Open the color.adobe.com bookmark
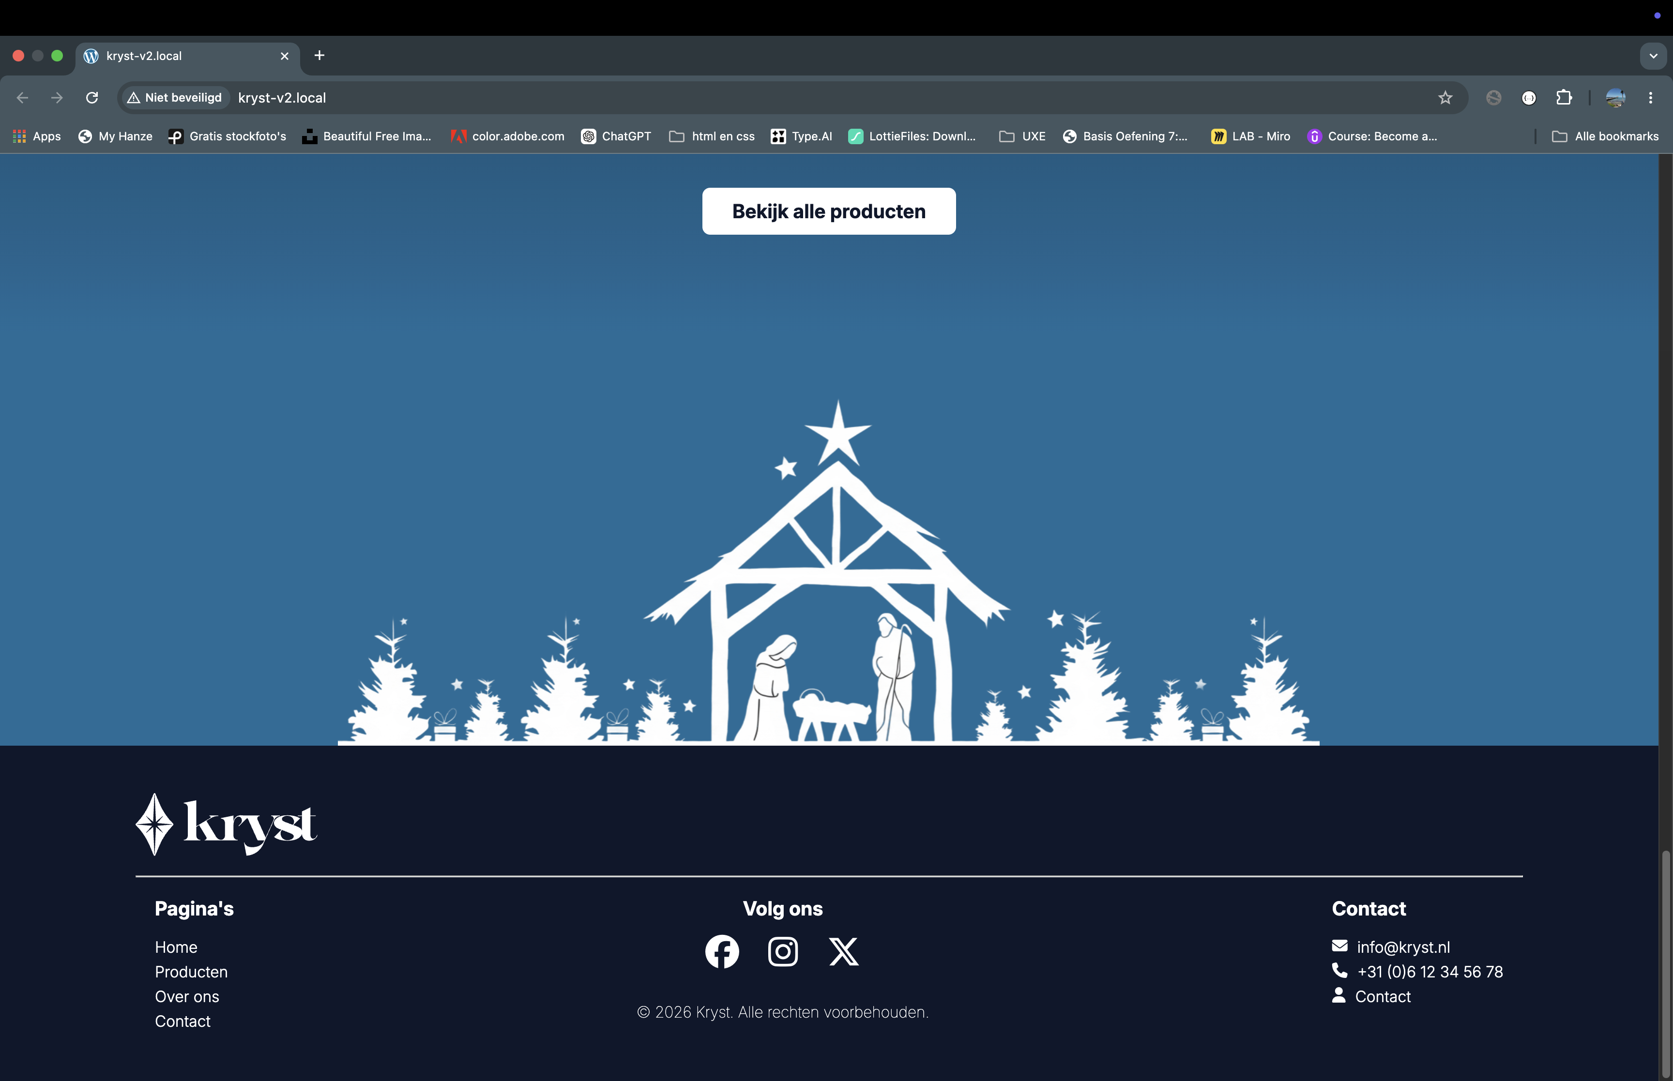Viewport: 1673px width, 1081px height. coord(508,136)
